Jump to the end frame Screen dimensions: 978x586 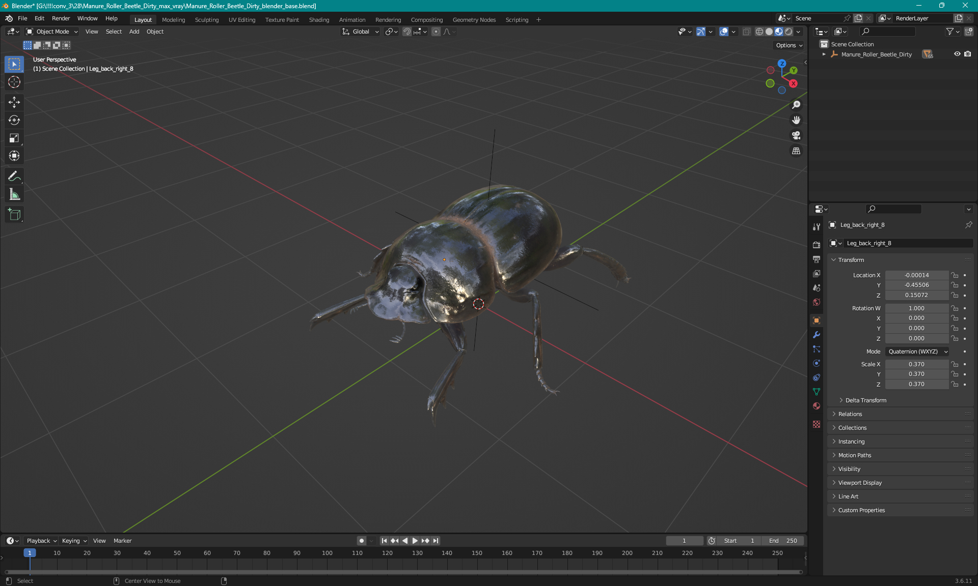(436, 541)
